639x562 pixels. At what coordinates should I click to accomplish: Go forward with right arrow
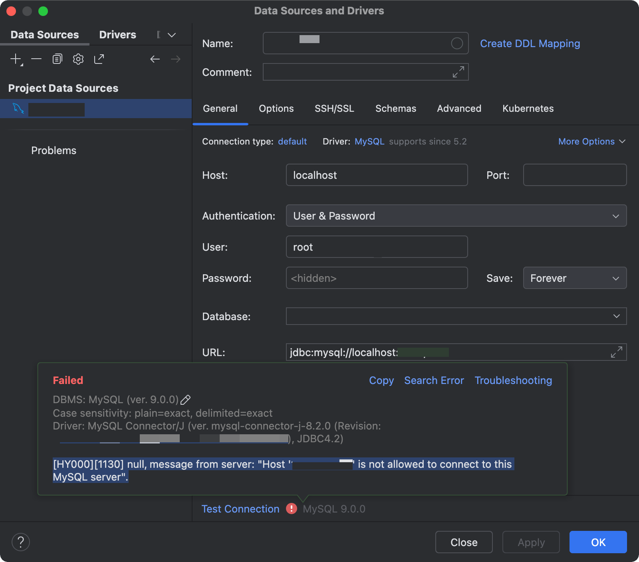[176, 59]
